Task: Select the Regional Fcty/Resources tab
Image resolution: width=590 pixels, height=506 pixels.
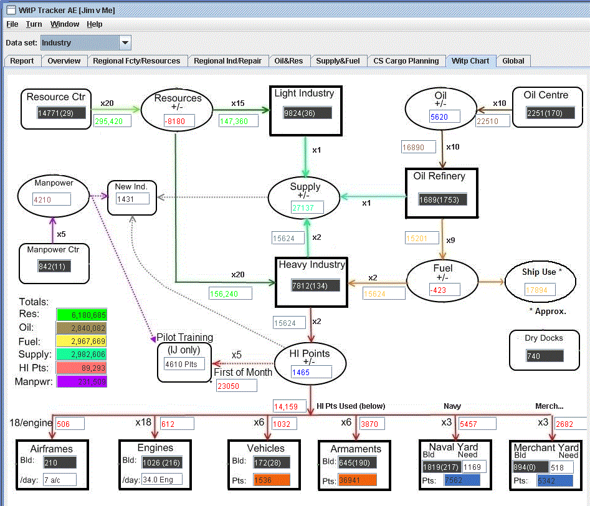Action: pyautogui.click(x=136, y=61)
